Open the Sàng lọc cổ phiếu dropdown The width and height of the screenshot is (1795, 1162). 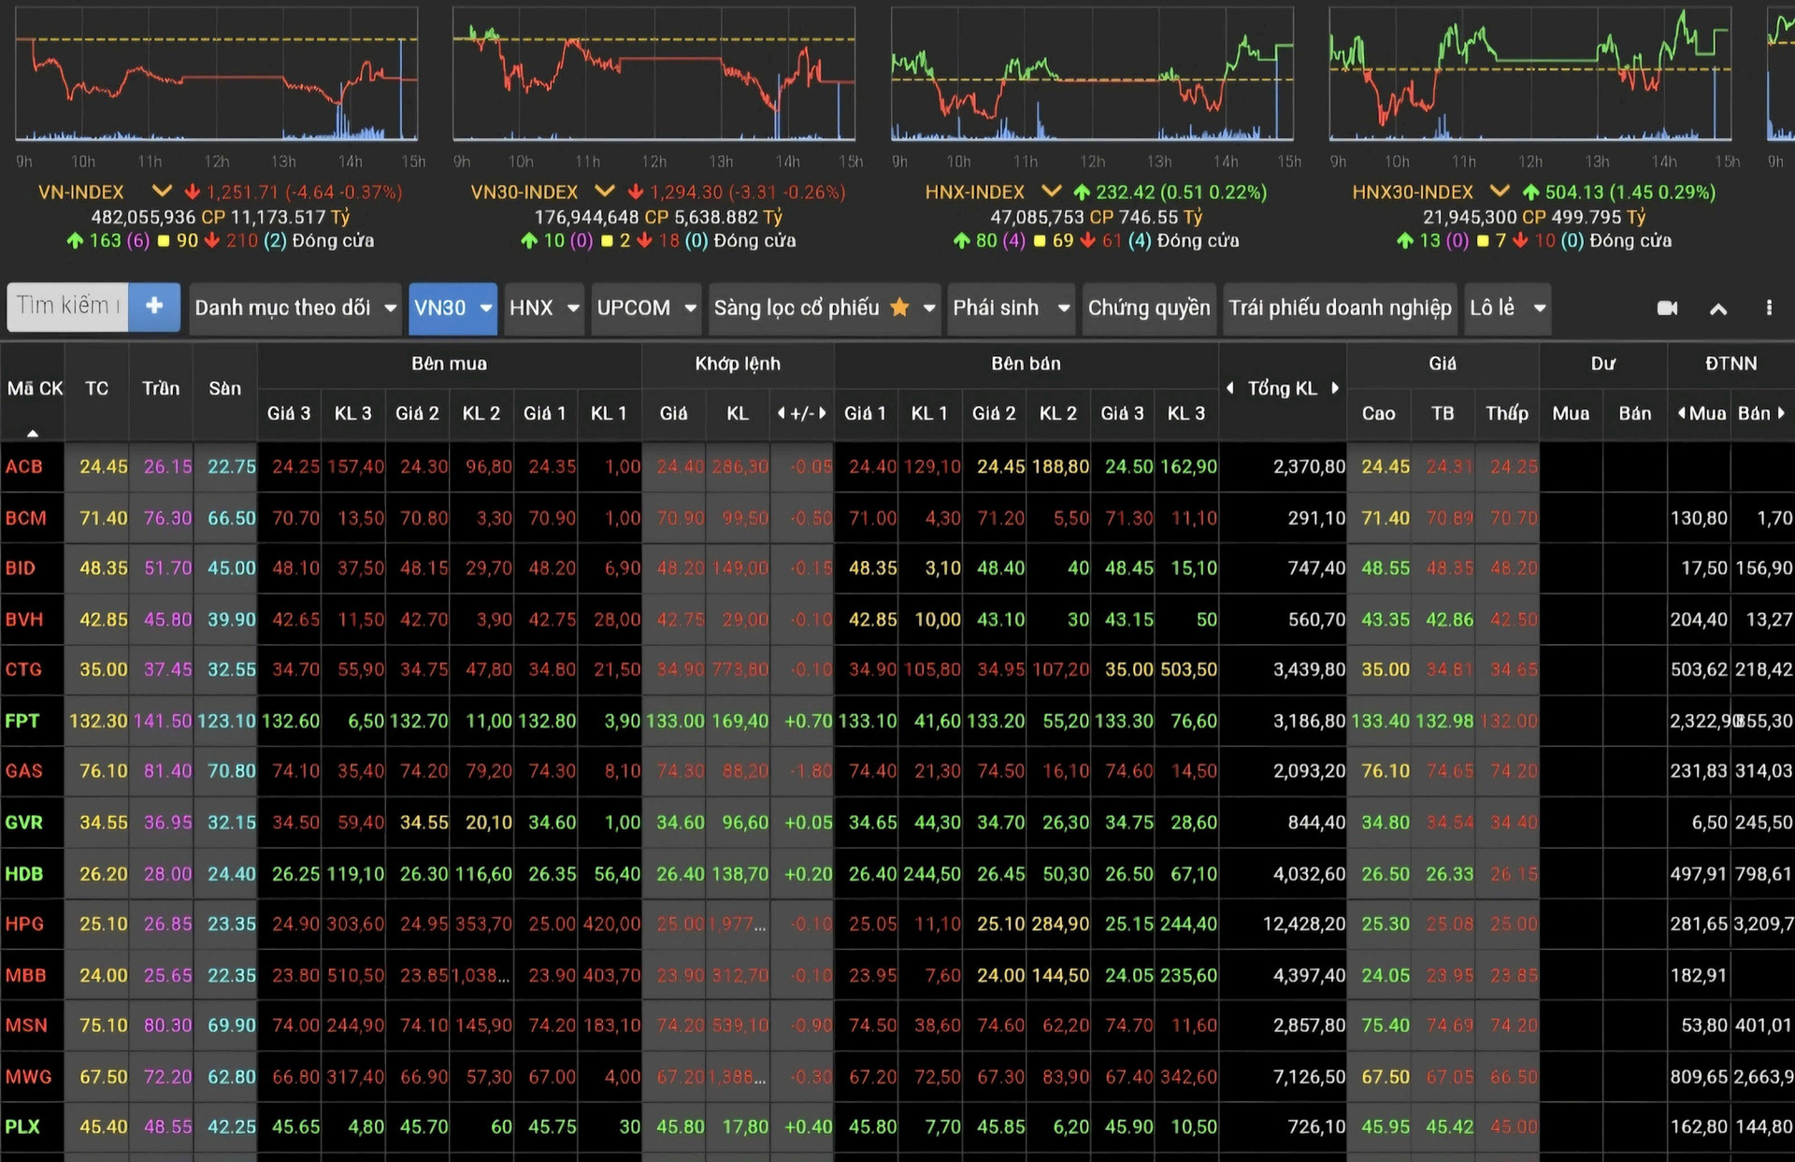[824, 308]
